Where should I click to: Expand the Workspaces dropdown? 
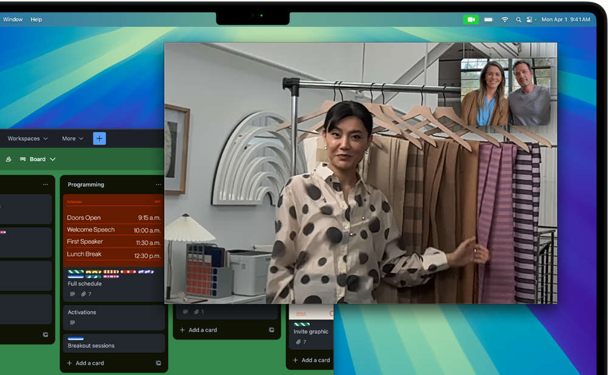point(27,138)
